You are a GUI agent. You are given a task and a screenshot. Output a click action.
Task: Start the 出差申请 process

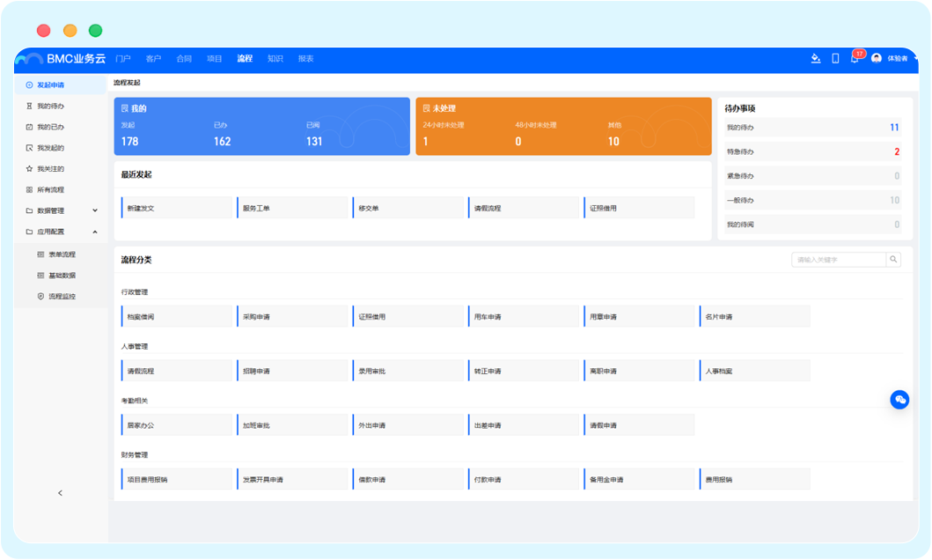coord(523,425)
